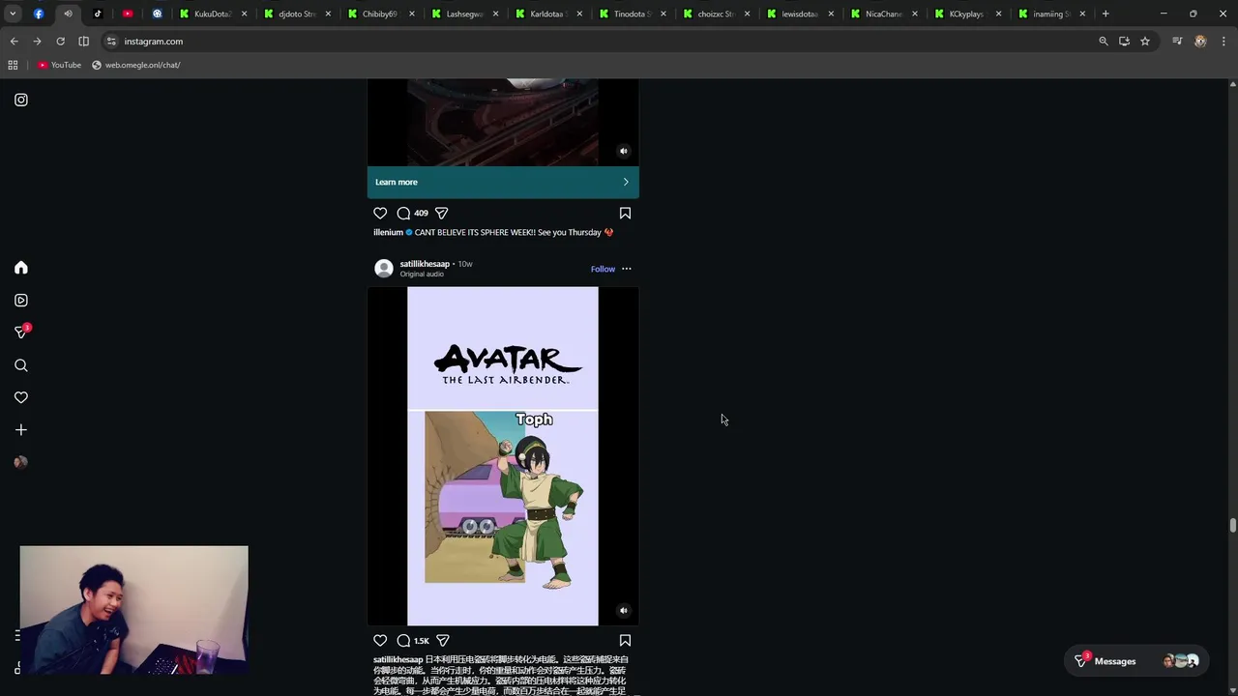Play the Avatar Toph video
The height and width of the screenshot is (696, 1238).
pyautogui.click(x=503, y=456)
